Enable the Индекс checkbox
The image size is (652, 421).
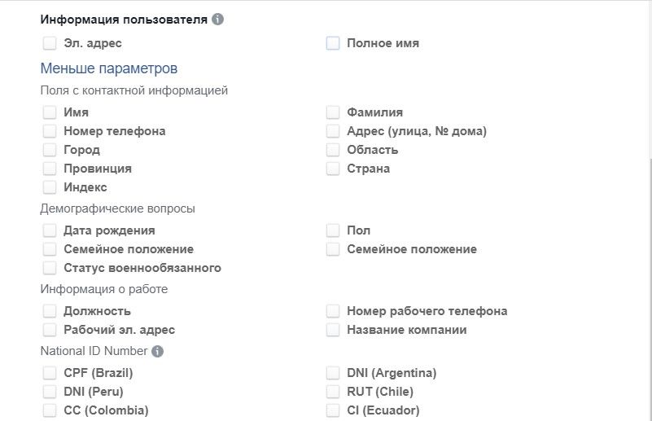pyautogui.click(x=50, y=186)
